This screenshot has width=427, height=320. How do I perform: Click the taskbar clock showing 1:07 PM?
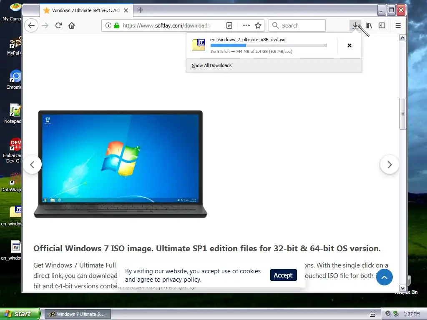[412, 314]
